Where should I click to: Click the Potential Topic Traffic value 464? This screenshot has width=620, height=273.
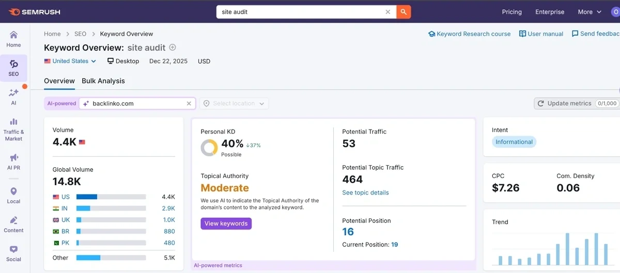pos(352,180)
